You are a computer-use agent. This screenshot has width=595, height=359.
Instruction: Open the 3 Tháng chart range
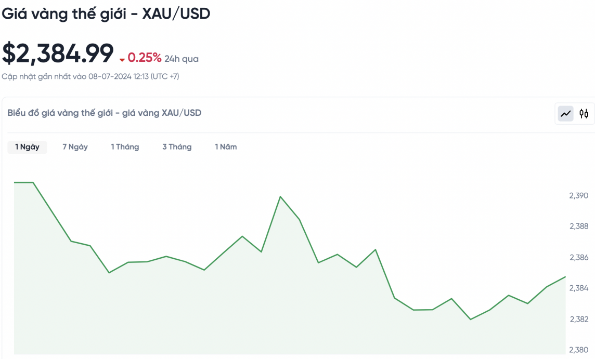point(177,147)
